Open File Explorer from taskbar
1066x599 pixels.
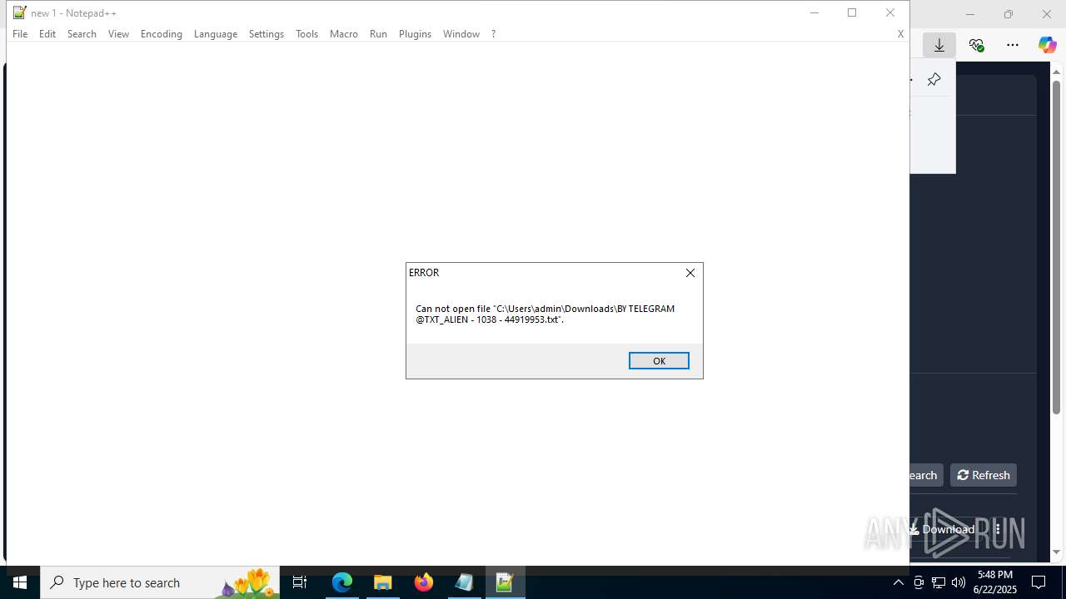pos(383,582)
